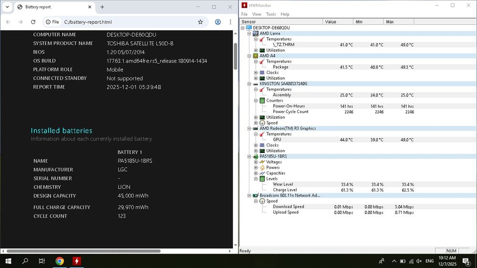Screen dimensions: 477x268
Task: Collapse the Levels group under battery
Action: (x=256, y=178)
